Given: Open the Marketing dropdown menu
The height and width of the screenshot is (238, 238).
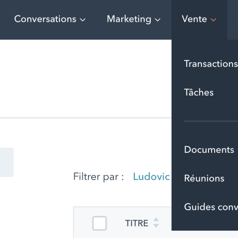Looking at the screenshot, I should coord(134,19).
